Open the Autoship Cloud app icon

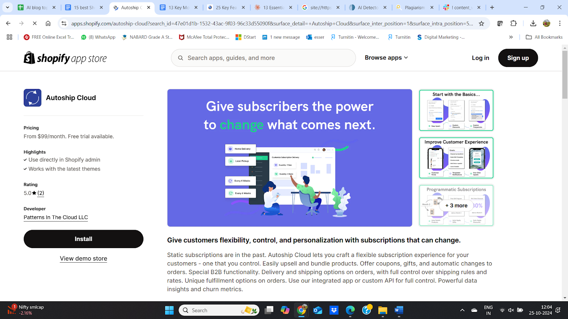[x=33, y=98]
